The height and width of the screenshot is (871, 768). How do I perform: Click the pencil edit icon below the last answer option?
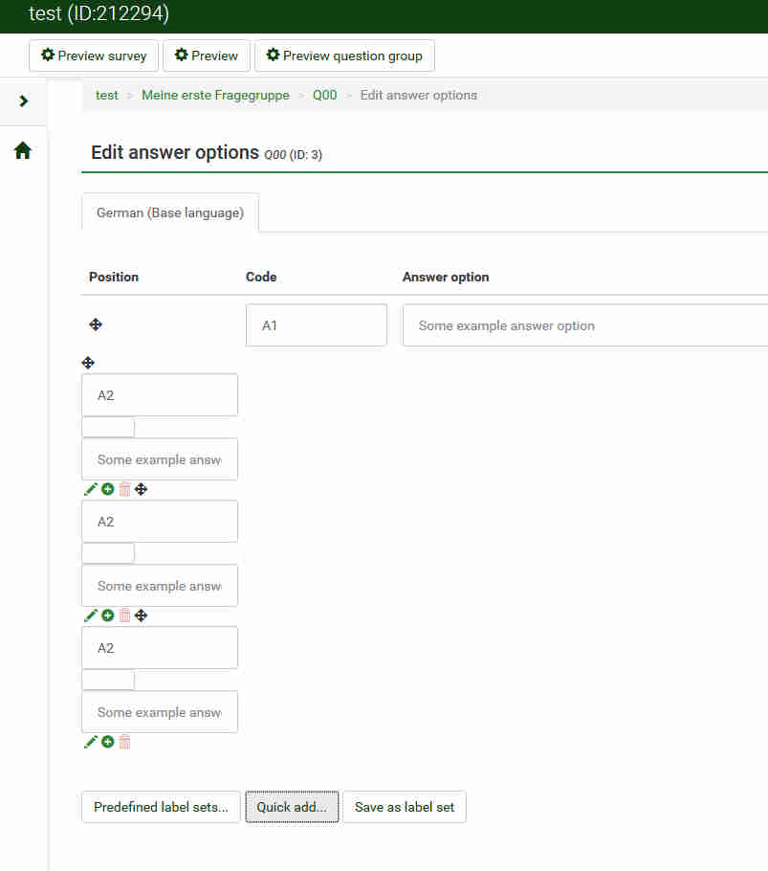coord(91,742)
